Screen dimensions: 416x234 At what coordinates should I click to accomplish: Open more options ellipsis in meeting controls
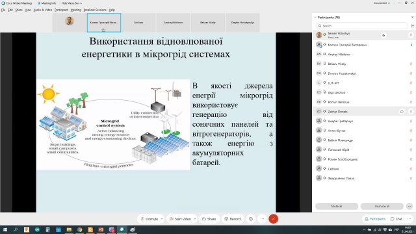click(262, 219)
